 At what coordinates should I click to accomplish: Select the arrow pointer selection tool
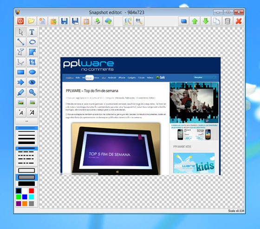21,32
